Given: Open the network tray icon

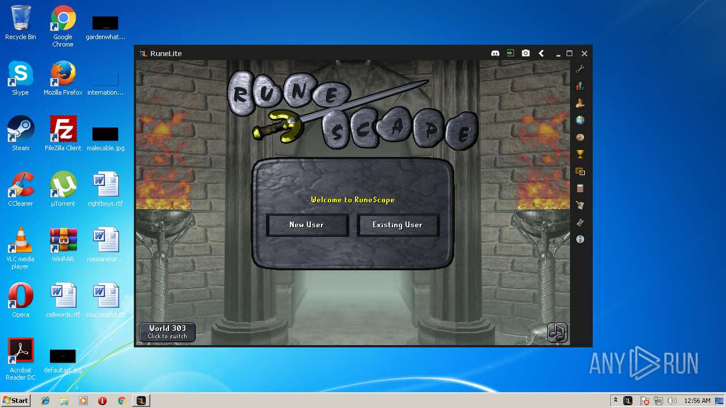Looking at the screenshot, I should (x=659, y=401).
